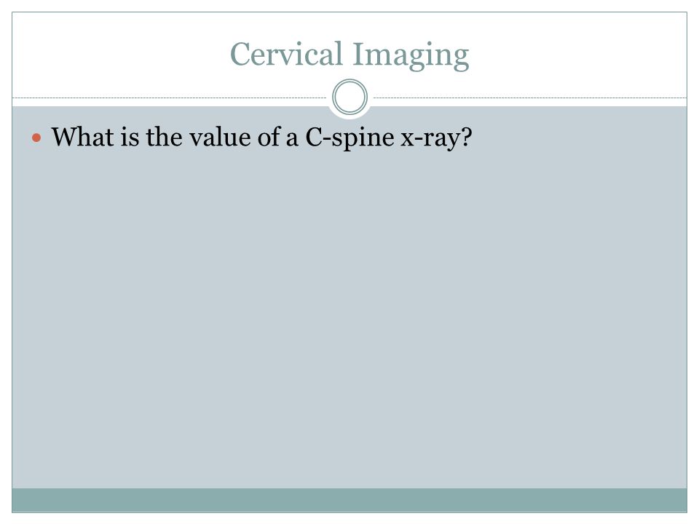Click the word "Cervical" in the title
The image size is (699, 524).
286,53
